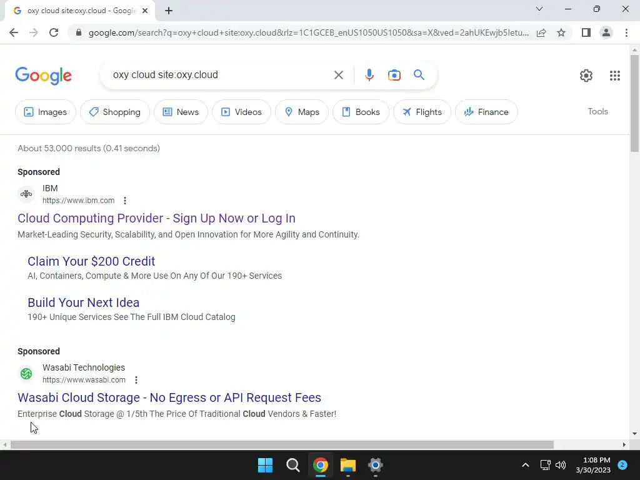Click the network icon in system tray
Image resolution: width=640 pixels, height=480 pixels.
coord(545,465)
